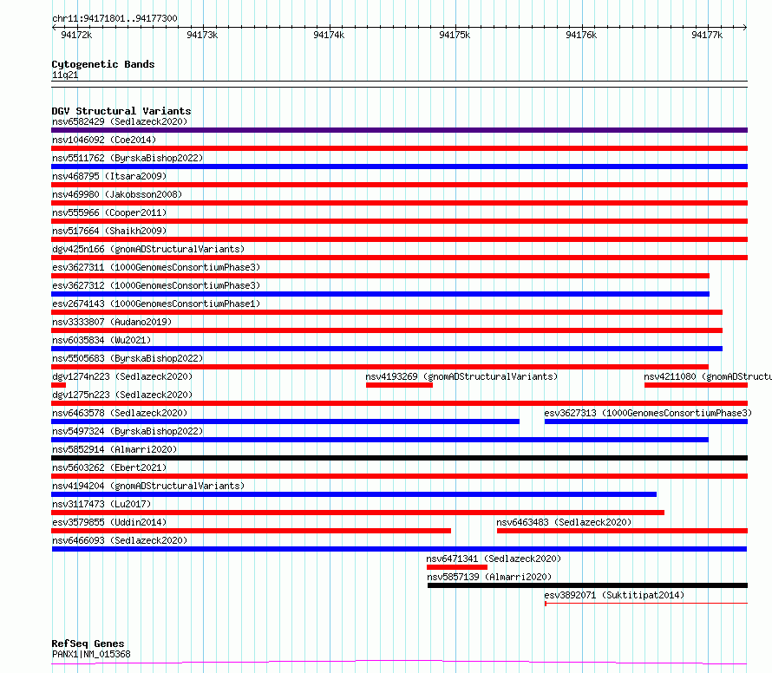The image size is (772, 673).
Task: Click nsv3333807 (Audano2019) label
Action: point(112,322)
